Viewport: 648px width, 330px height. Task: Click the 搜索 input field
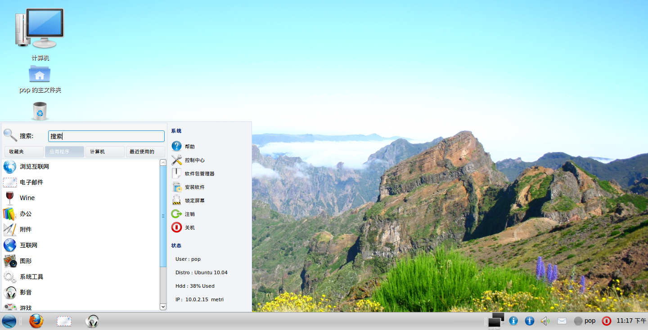click(106, 136)
